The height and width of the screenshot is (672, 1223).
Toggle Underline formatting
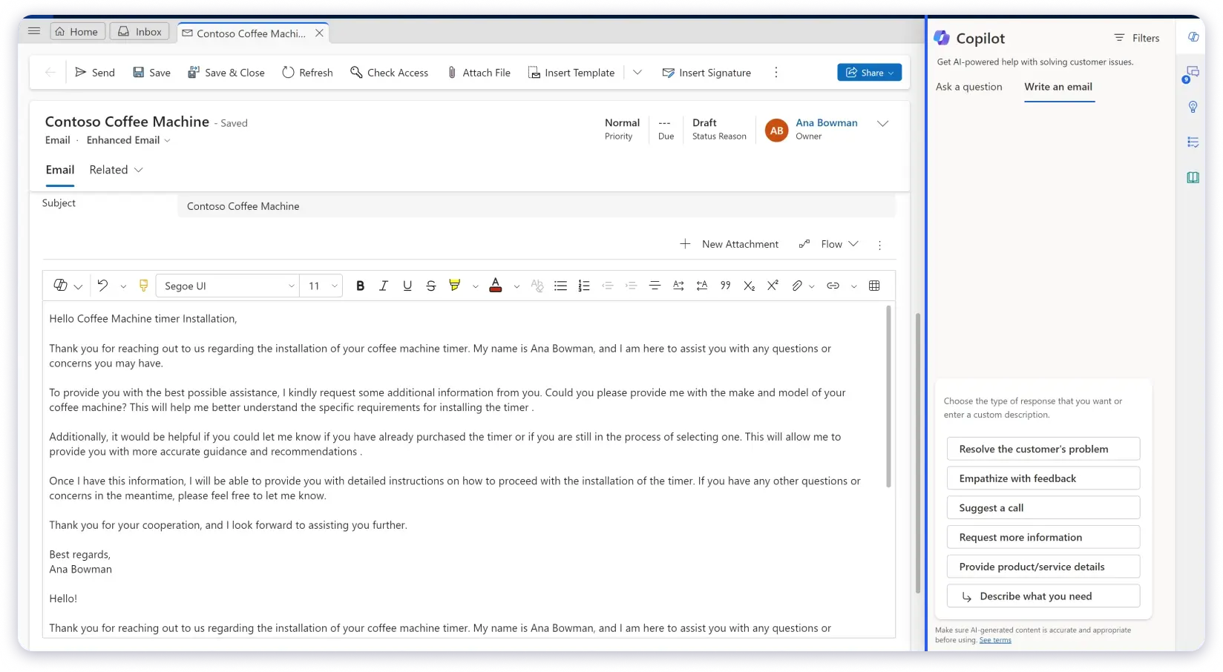(407, 286)
